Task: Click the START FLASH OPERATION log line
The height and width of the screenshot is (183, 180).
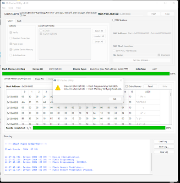Action: pos(26,144)
